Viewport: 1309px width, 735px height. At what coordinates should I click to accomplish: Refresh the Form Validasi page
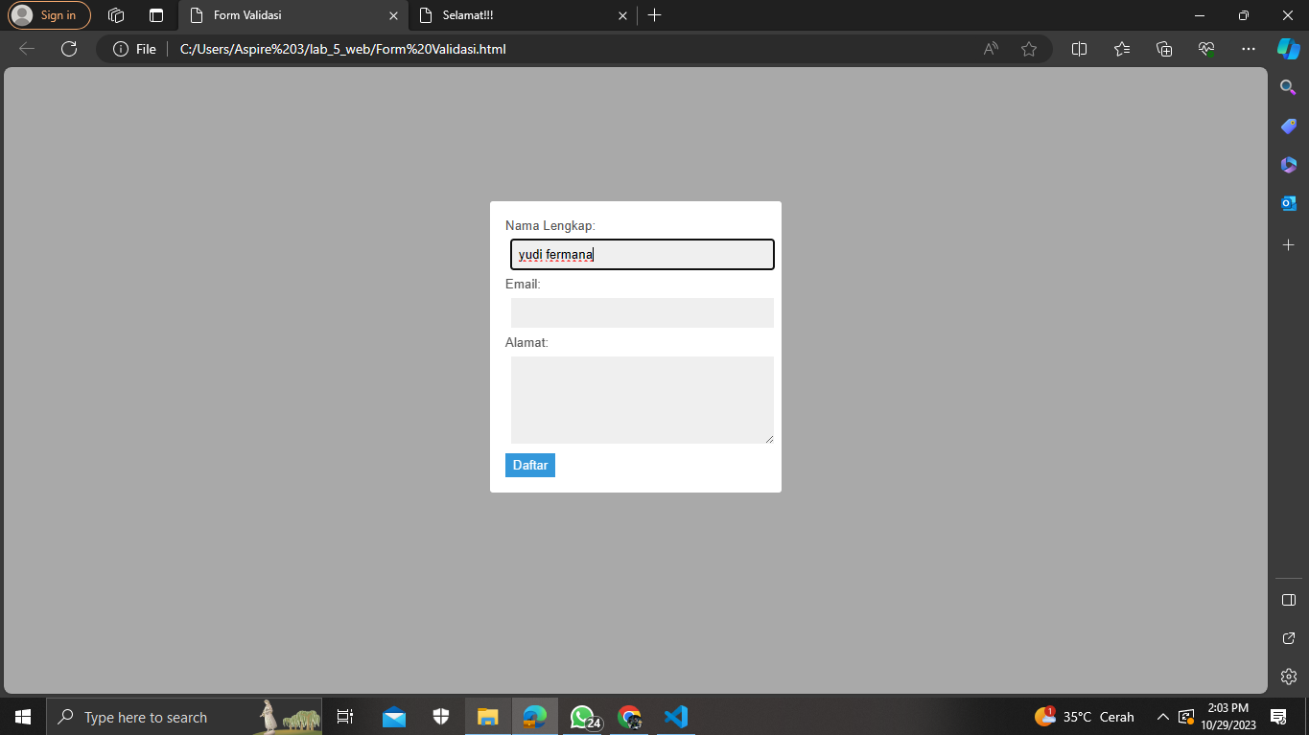point(68,49)
